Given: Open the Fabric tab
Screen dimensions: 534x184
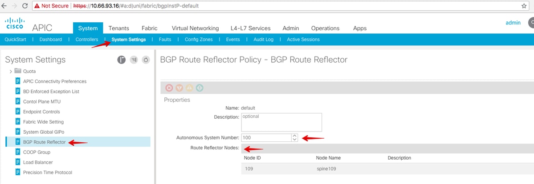Looking at the screenshot, I should tap(150, 28).
